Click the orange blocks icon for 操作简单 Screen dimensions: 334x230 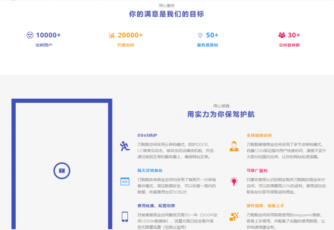234,216
